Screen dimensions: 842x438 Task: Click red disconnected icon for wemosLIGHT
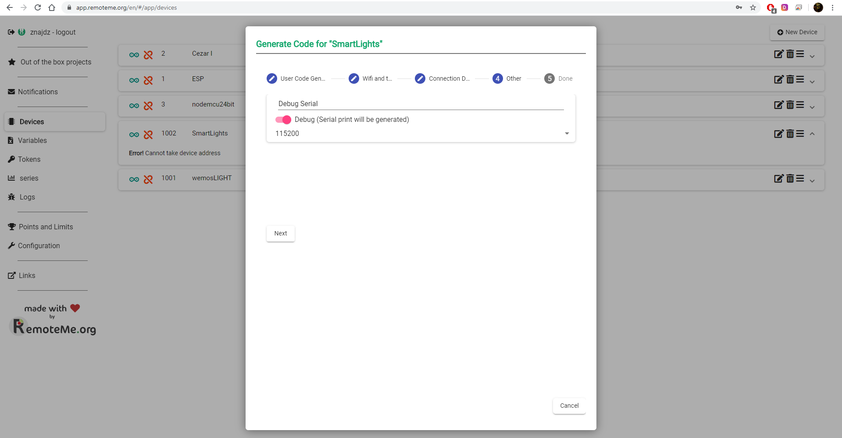(x=148, y=179)
